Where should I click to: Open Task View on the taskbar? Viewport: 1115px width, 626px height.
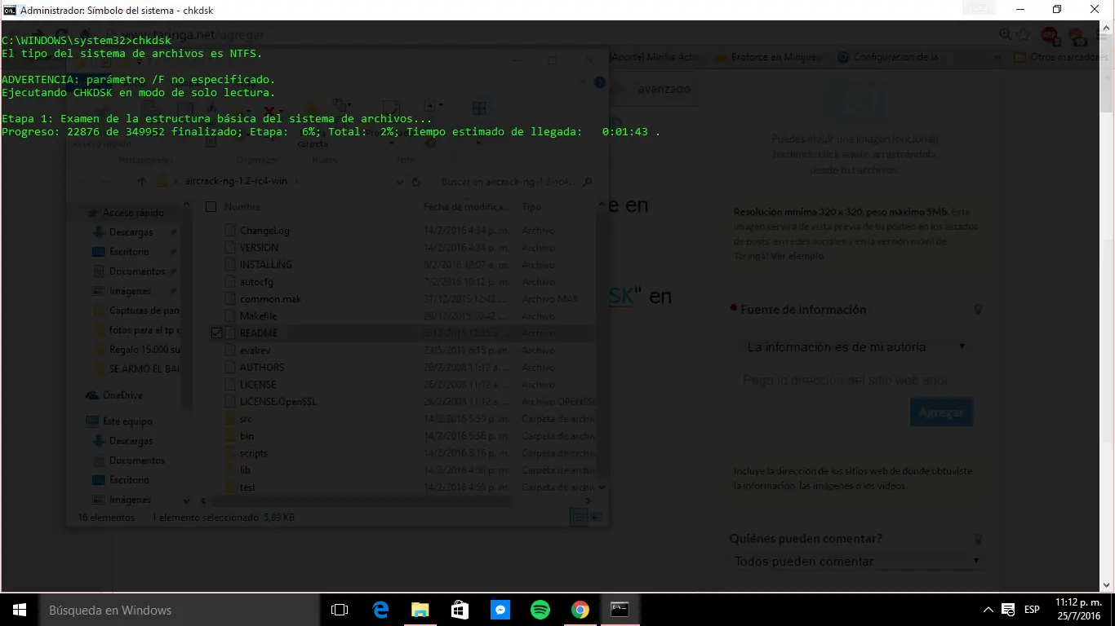click(x=340, y=610)
